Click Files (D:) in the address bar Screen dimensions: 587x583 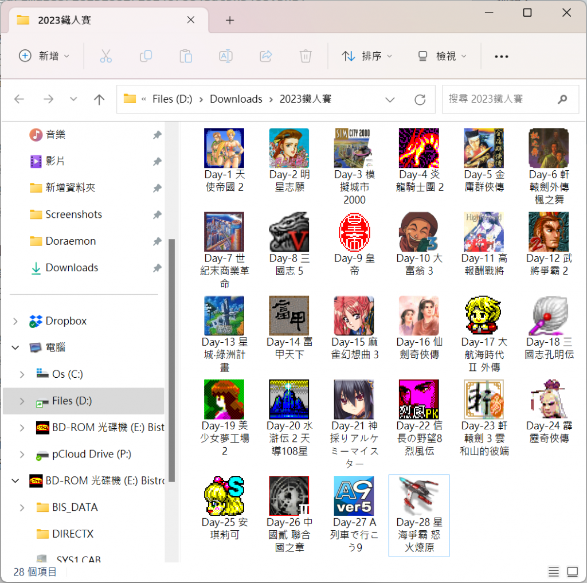(172, 99)
